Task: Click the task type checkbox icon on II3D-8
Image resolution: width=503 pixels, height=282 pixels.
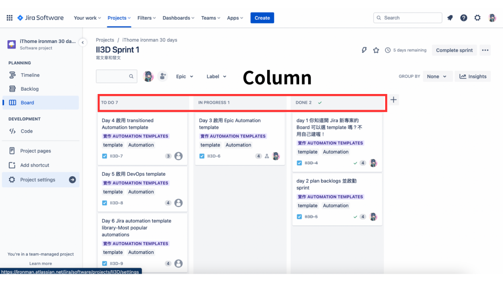Action: pos(105,203)
